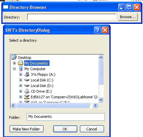Expand the 3½ Floppy (A:) node

pos(20,74)
